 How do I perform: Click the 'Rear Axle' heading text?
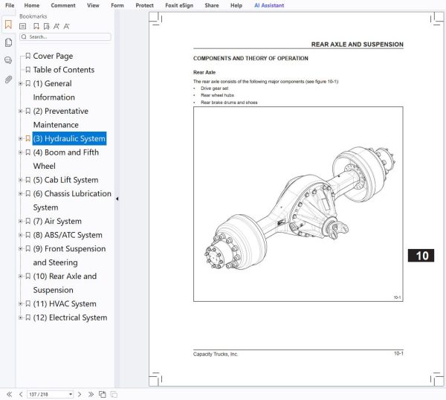[x=204, y=72]
